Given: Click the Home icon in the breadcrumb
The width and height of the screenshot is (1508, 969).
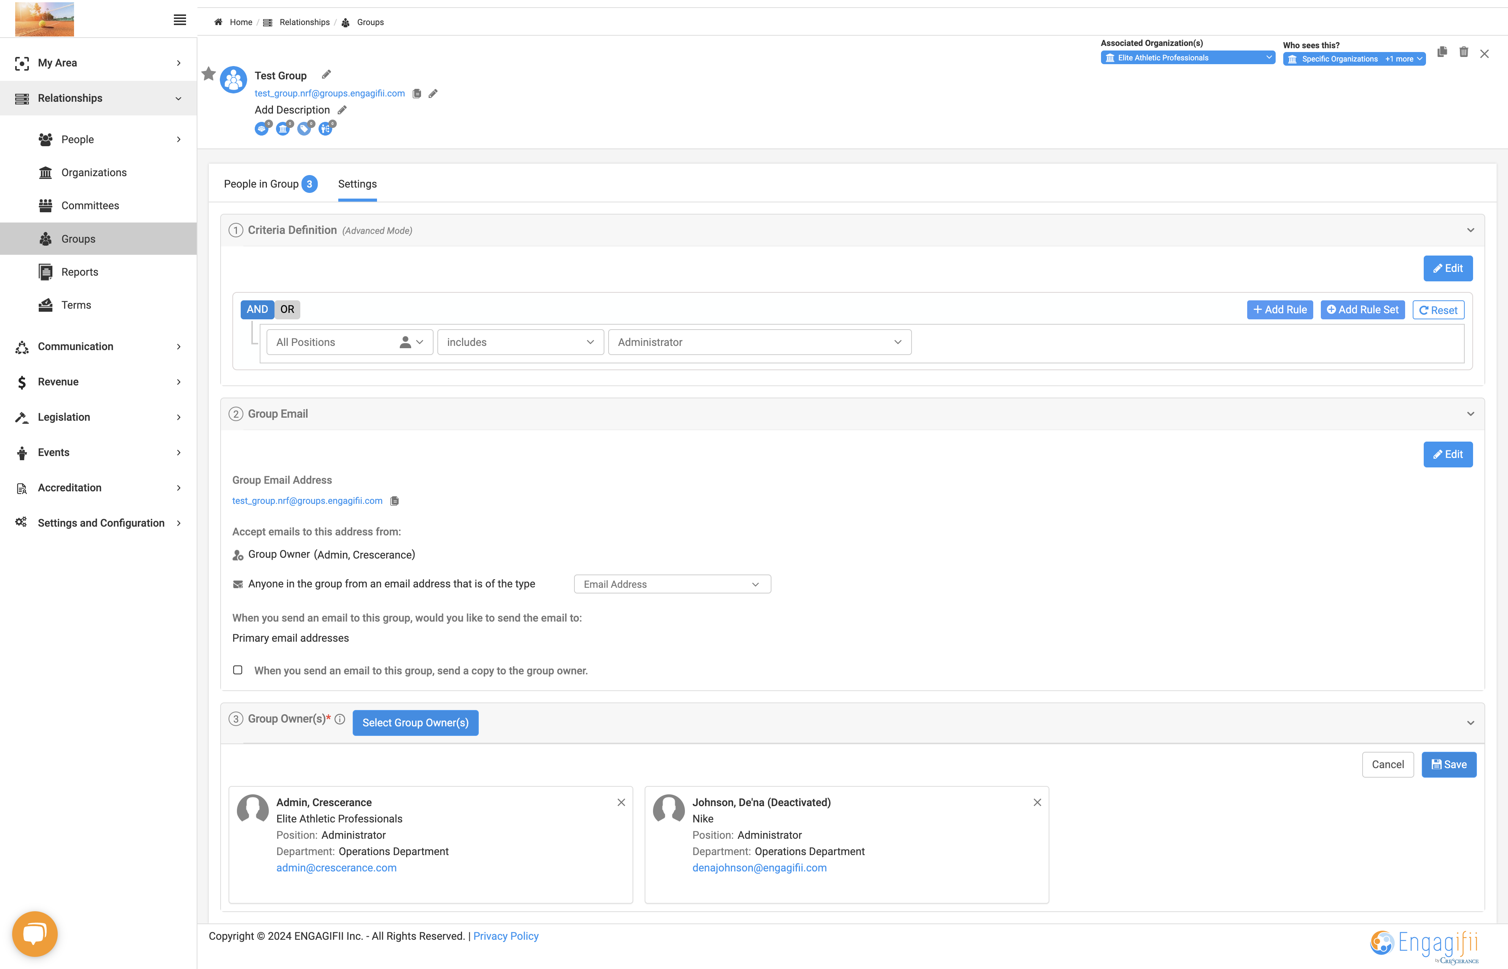Looking at the screenshot, I should (218, 22).
